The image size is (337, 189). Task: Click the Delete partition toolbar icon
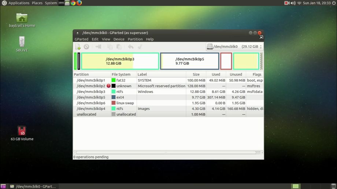click(86, 47)
